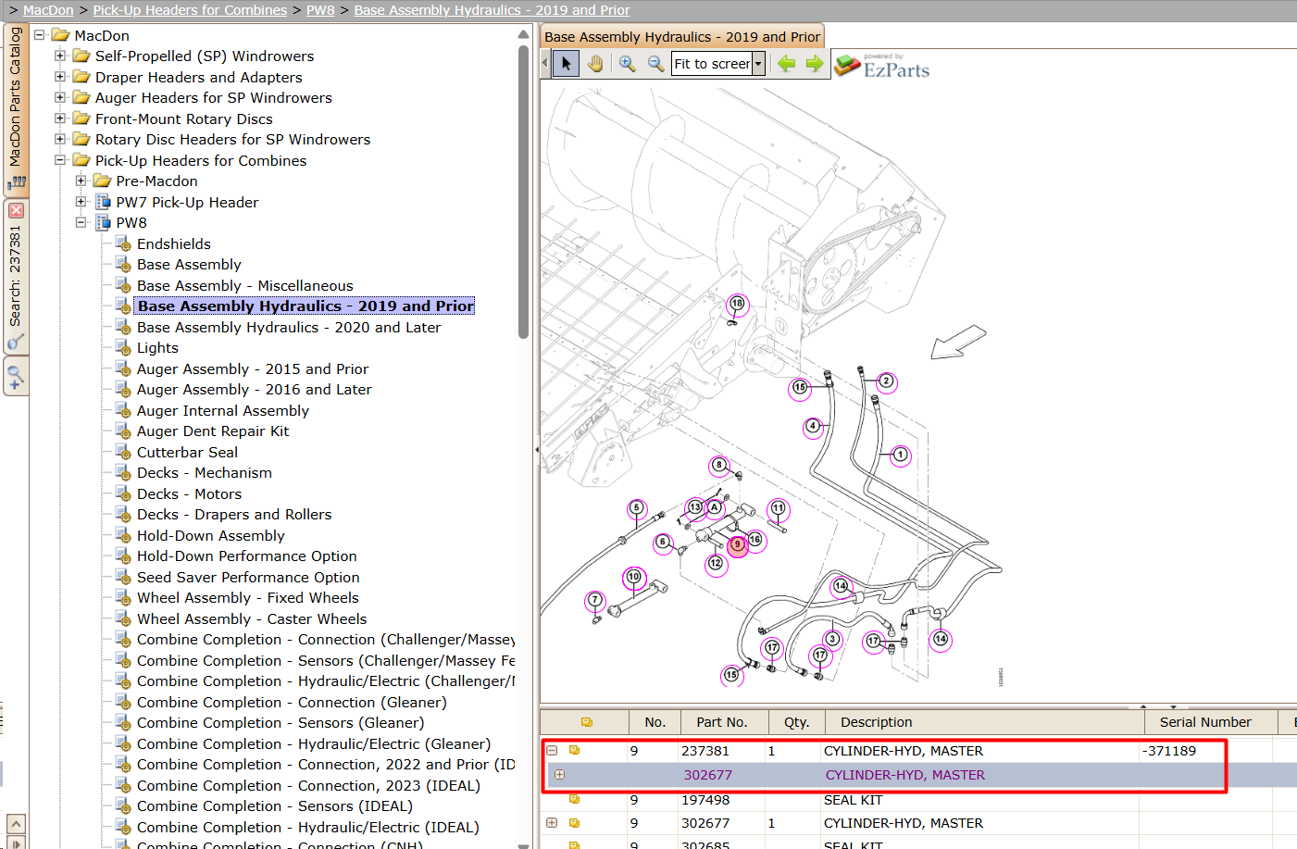Image resolution: width=1297 pixels, height=849 pixels.
Task: Click the cart icon for part 237381
Action: point(574,751)
